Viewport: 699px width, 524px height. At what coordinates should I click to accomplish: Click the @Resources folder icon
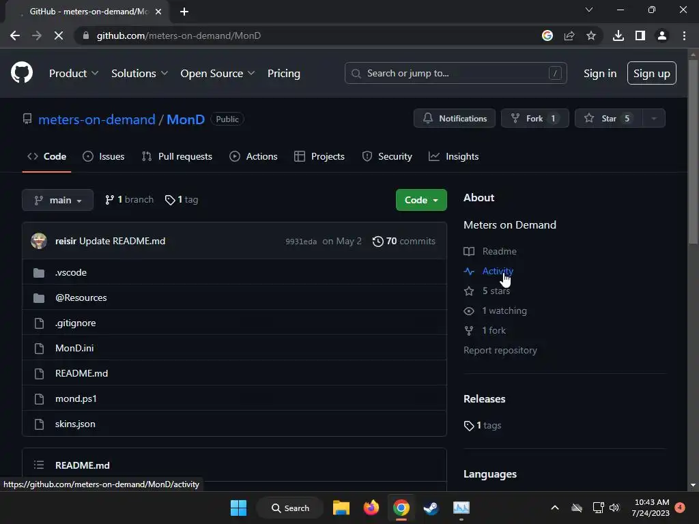[39, 298]
